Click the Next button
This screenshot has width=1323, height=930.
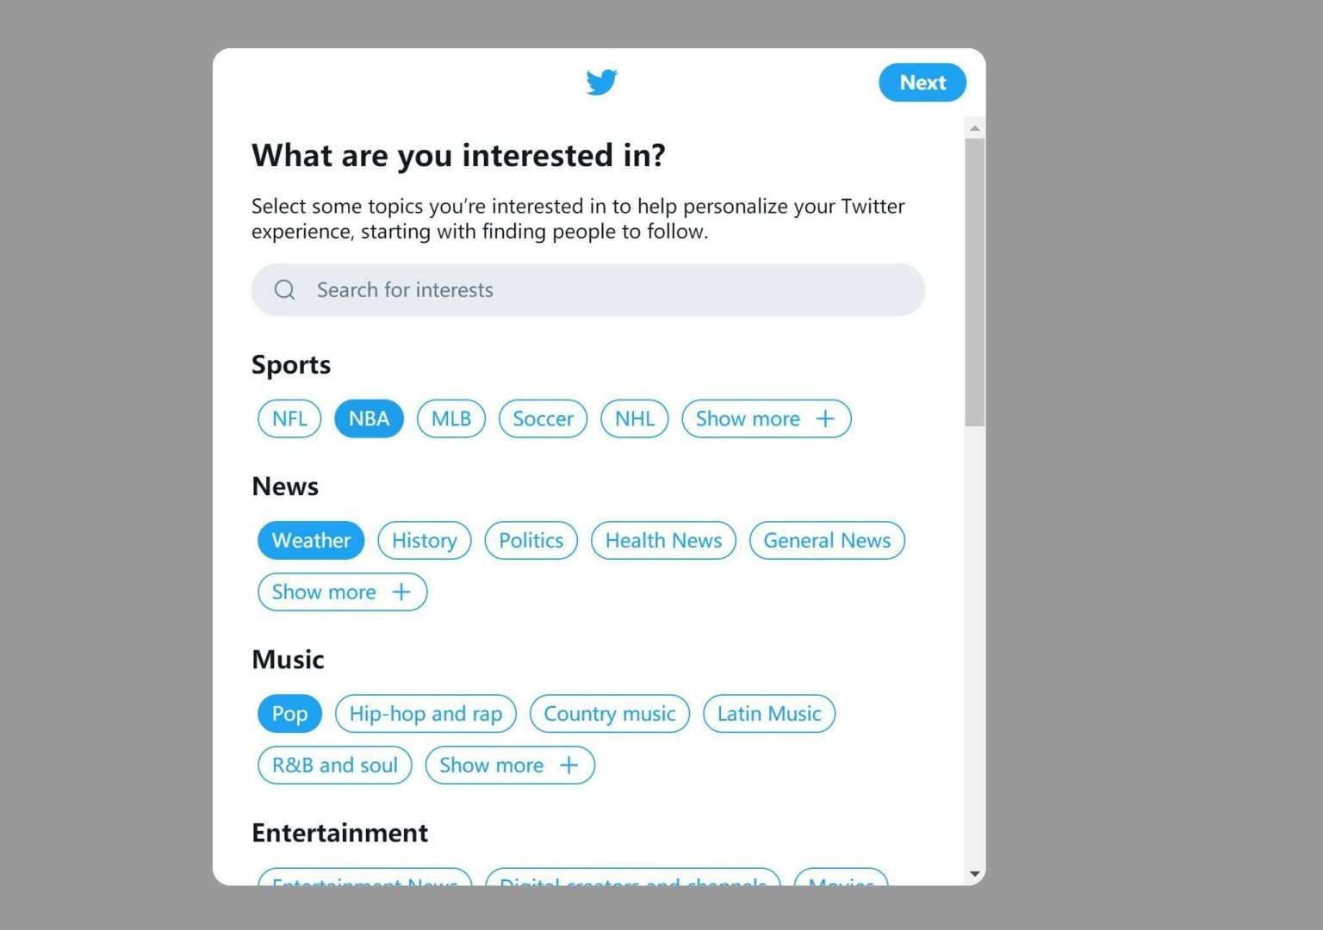pos(922,82)
